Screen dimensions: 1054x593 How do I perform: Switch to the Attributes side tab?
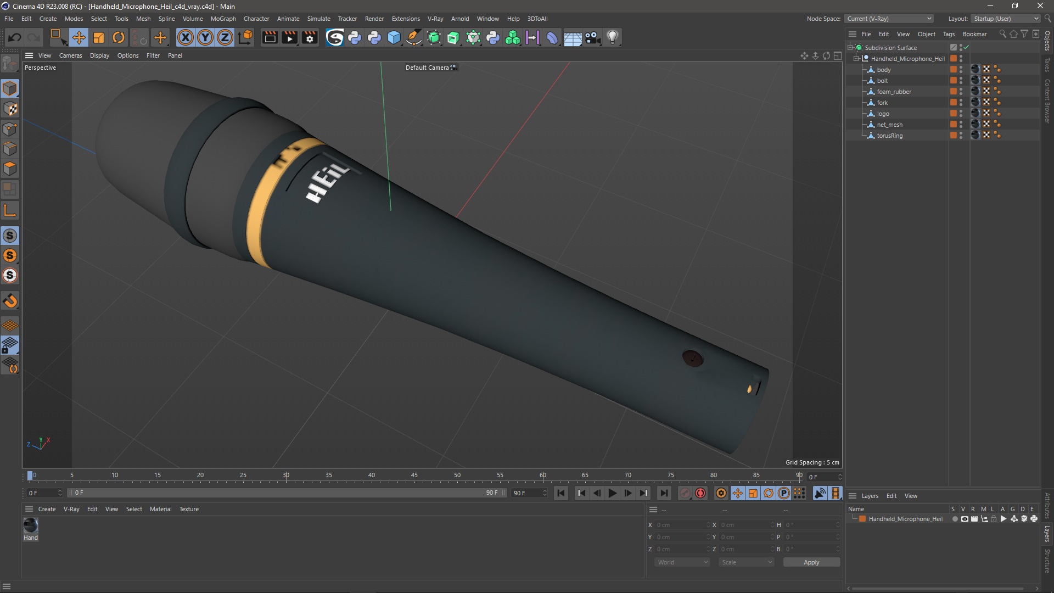click(x=1047, y=505)
